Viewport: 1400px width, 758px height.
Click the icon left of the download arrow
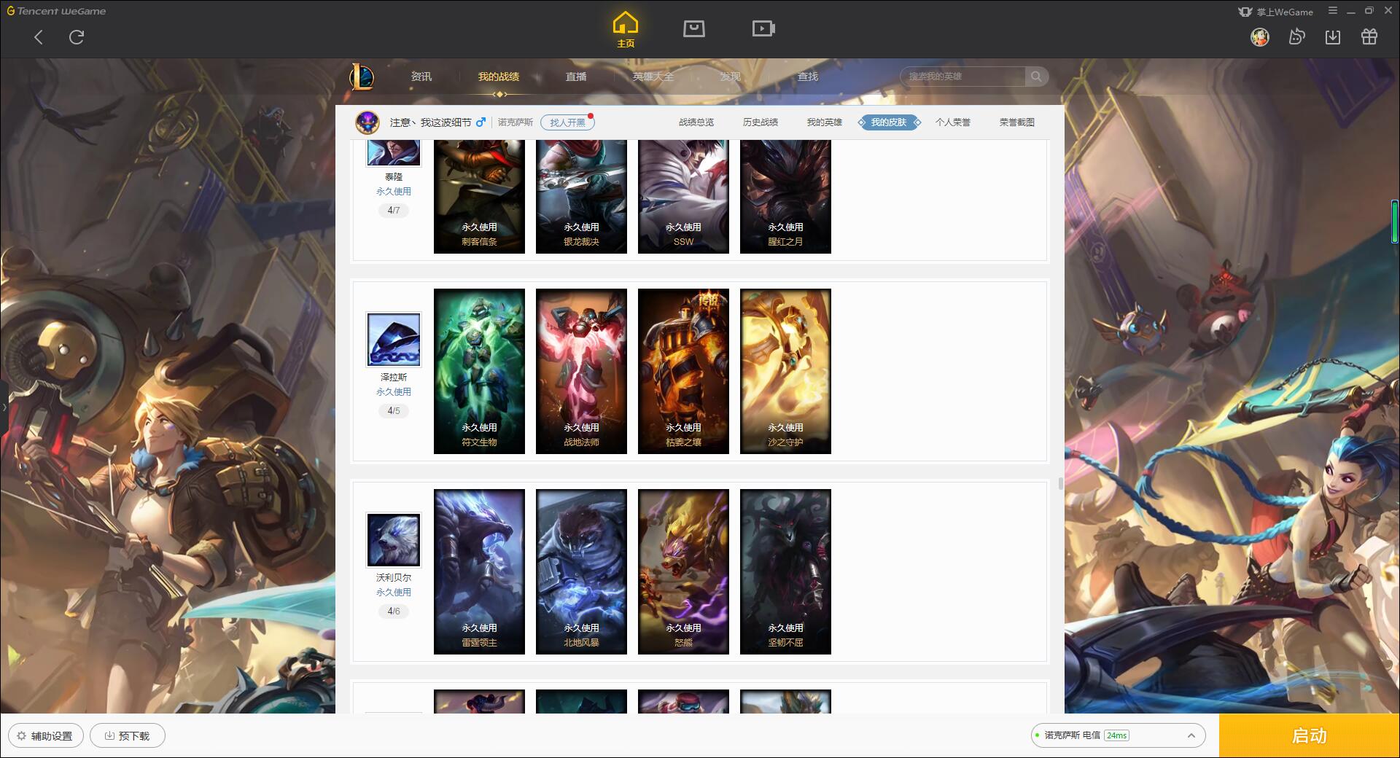1296,36
